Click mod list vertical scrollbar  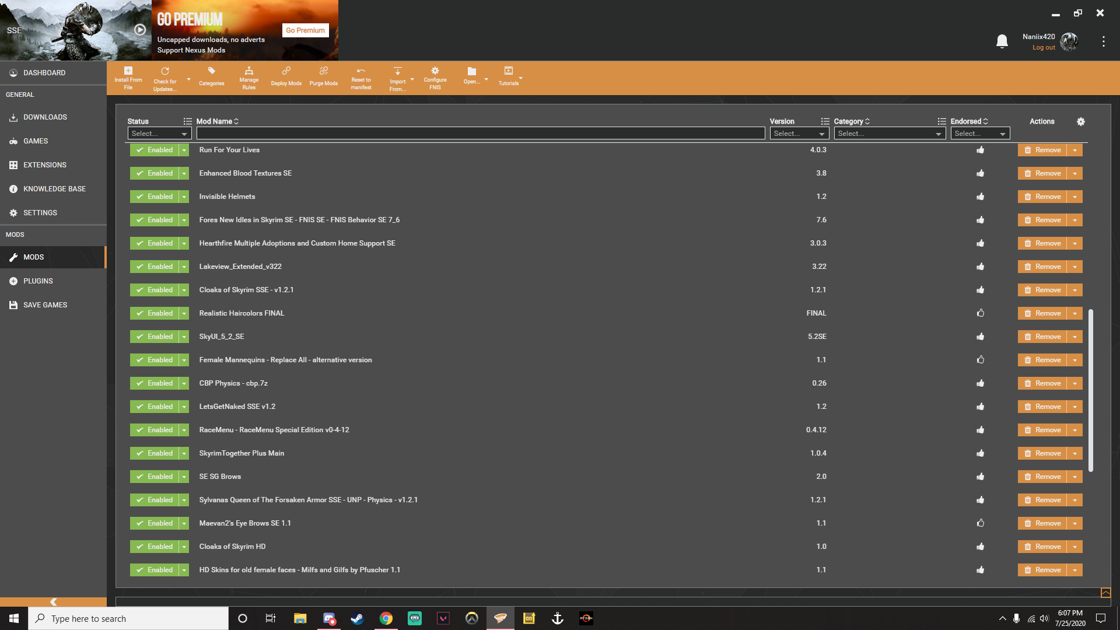point(1091,390)
